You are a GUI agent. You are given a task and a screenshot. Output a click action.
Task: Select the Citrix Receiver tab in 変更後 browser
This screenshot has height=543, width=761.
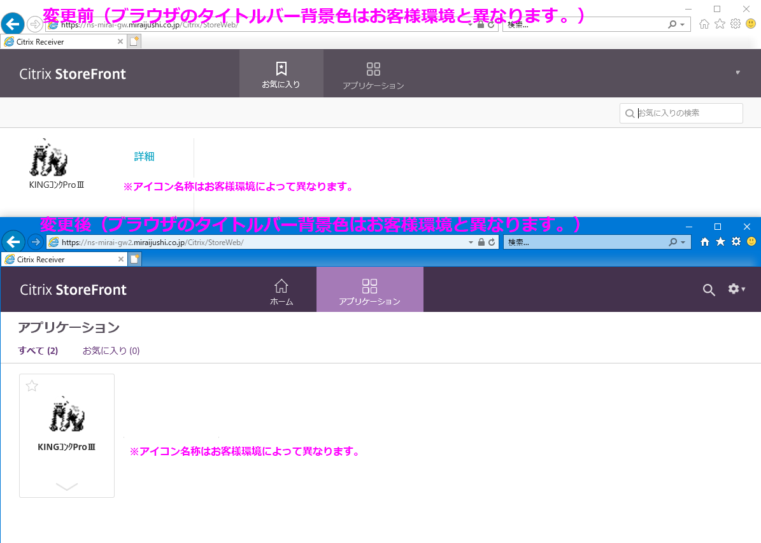pos(64,260)
